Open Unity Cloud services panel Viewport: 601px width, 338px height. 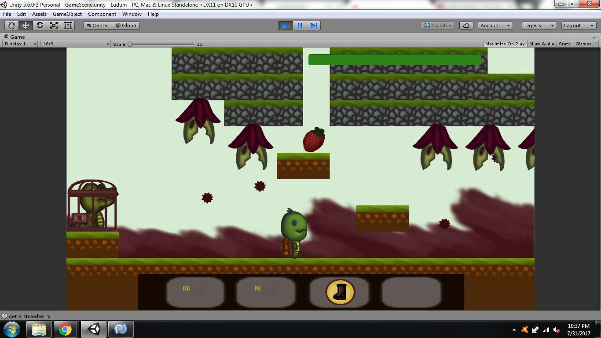[466, 25]
